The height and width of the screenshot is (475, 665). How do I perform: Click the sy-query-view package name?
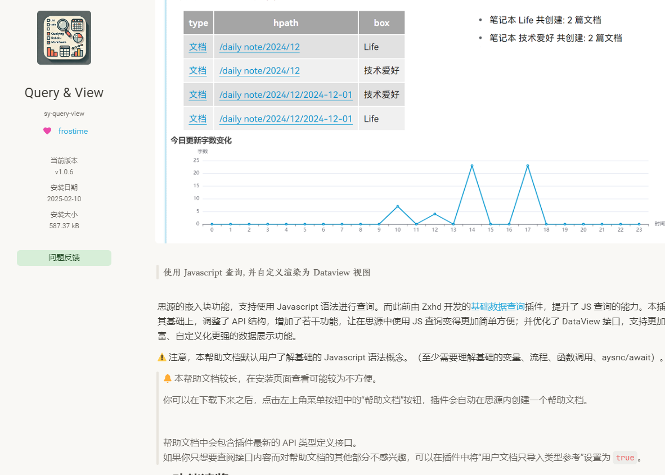coord(64,114)
